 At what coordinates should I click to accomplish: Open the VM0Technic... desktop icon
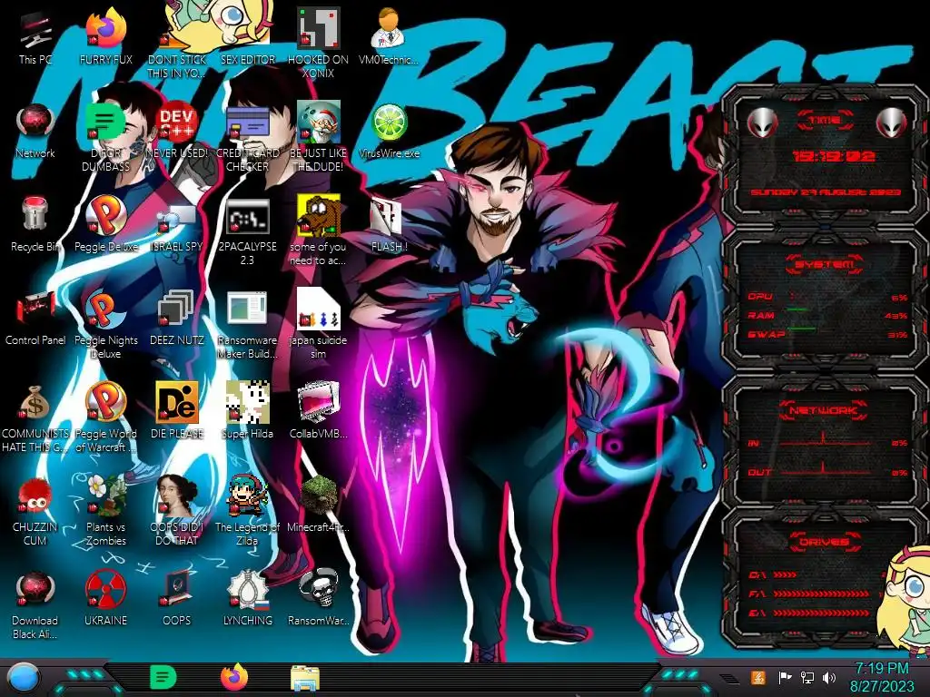389,36
